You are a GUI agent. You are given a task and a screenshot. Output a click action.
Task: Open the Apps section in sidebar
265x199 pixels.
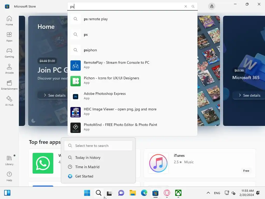click(9, 37)
